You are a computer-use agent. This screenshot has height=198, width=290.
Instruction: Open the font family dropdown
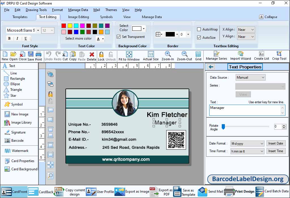(38, 30)
